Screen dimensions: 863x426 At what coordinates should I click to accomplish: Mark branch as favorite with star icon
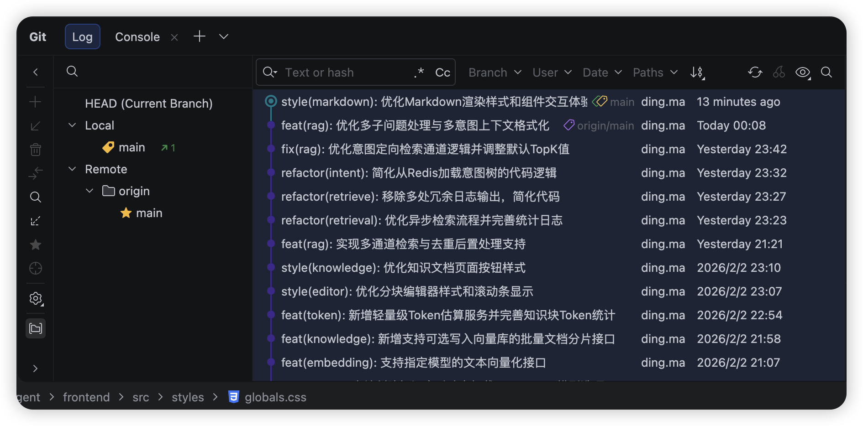36,244
